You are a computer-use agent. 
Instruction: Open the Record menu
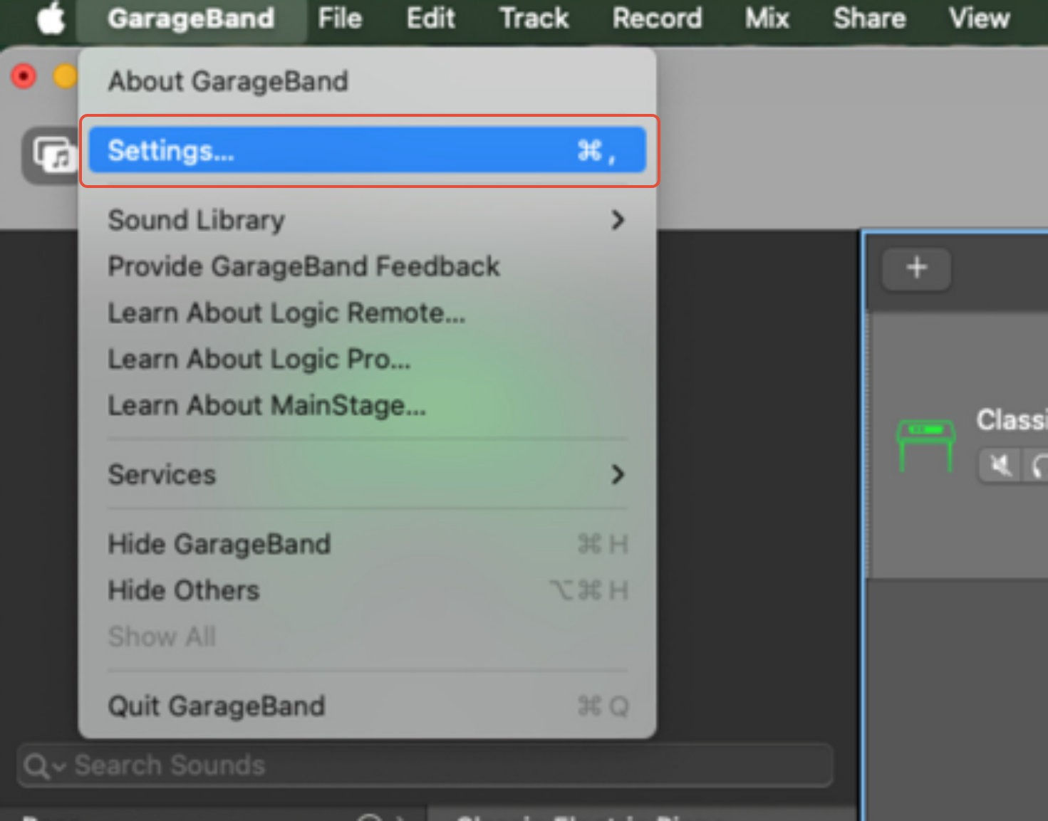657,19
